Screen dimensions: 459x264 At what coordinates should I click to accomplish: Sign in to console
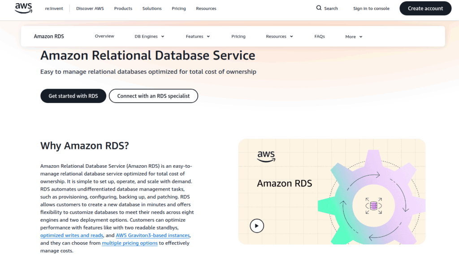click(371, 8)
